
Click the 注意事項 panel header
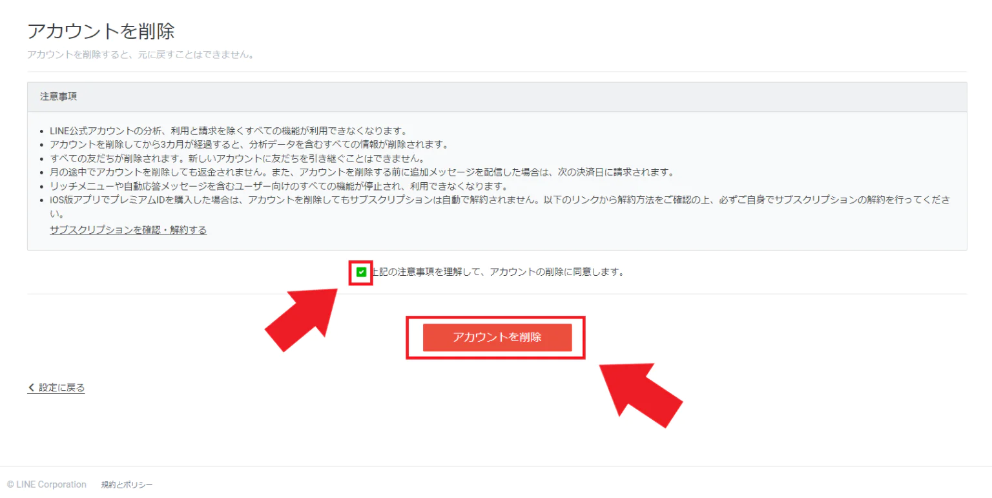[59, 96]
